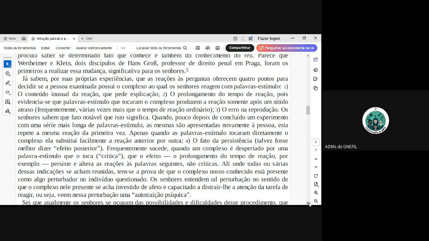Zoom in with magnifier plus icon
The width and height of the screenshot is (429, 241).
(x=316, y=193)
